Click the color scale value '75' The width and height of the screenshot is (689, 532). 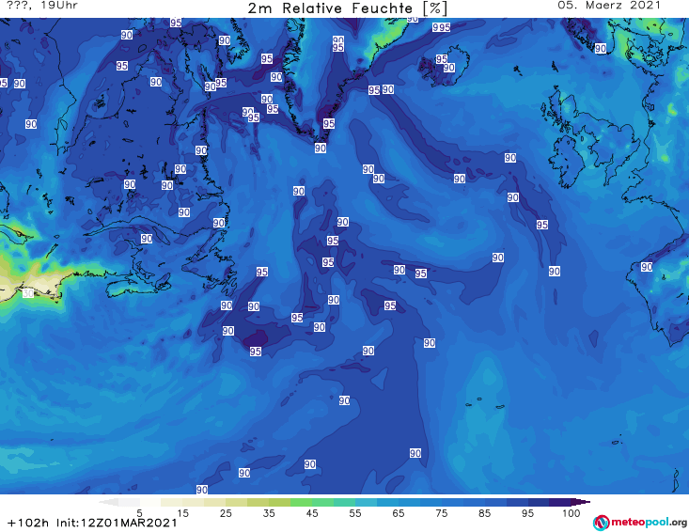click(441, 513)
